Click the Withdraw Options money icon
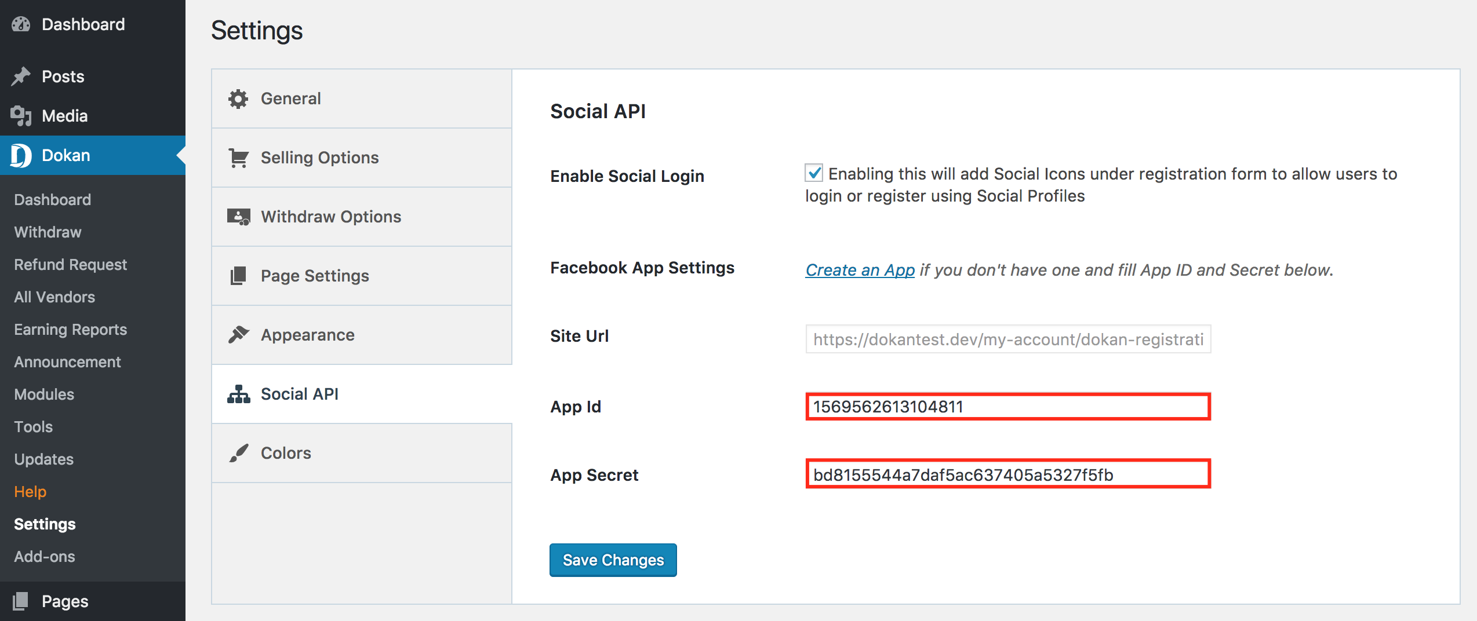Viewport: 1477px width, 621px height. [x=238, y=217]
